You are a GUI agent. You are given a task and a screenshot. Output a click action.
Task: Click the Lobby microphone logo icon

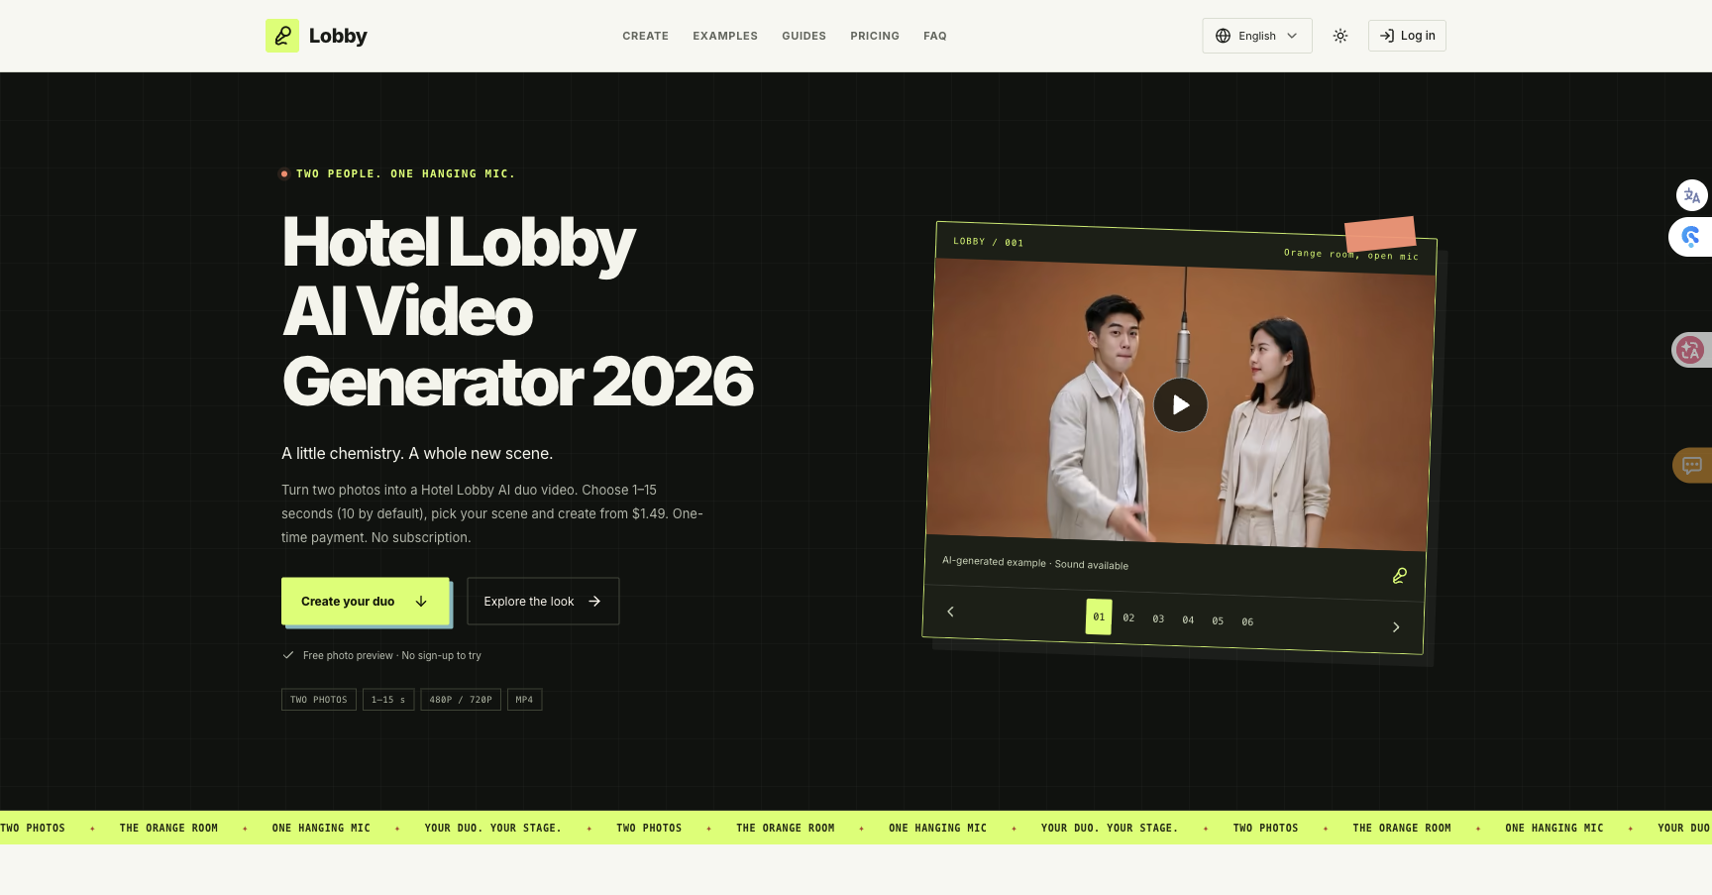pyautogui.click(x=282, y=36)
